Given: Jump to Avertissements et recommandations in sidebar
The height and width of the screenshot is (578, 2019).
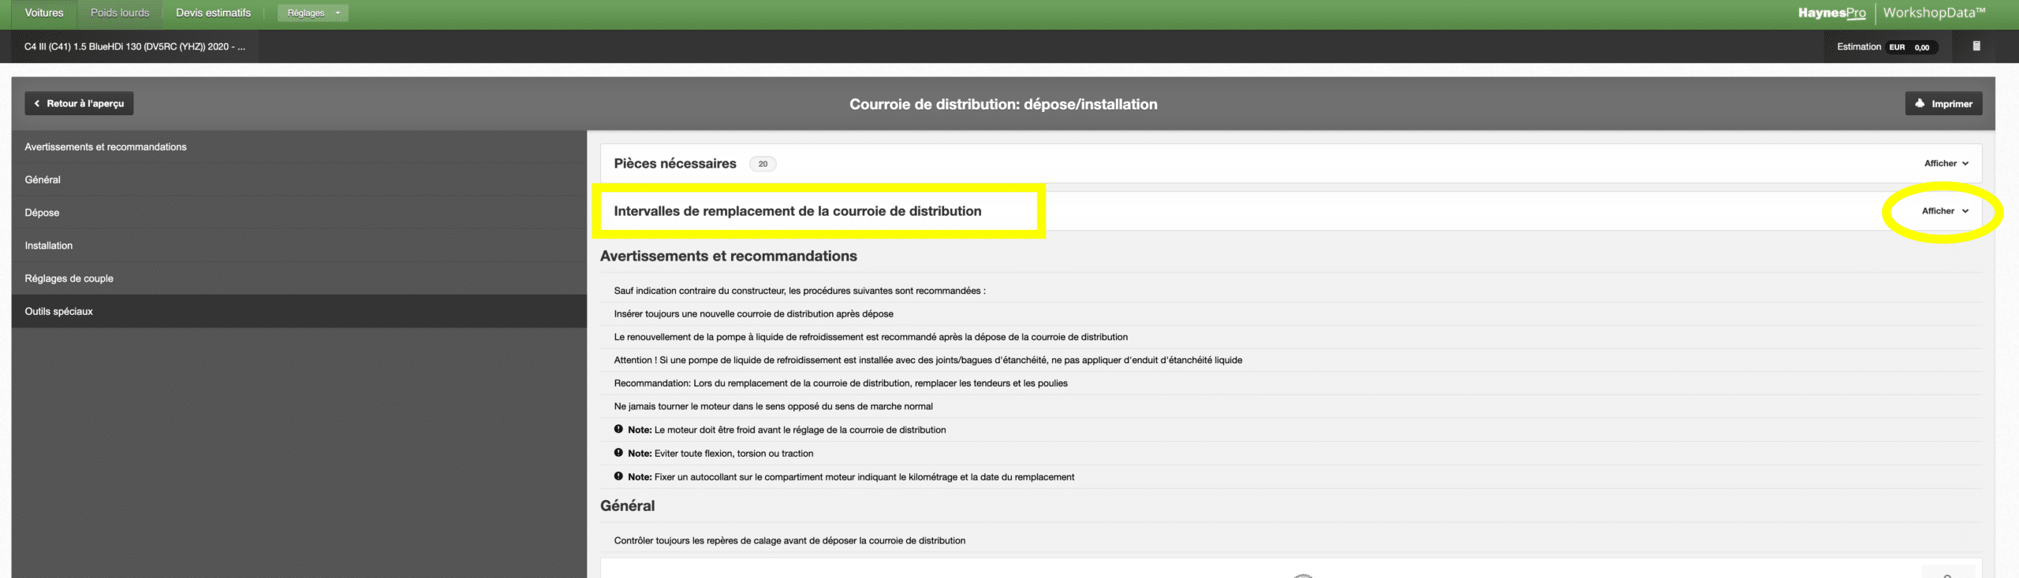Looking at the screenshot, I should coord(106,147).
